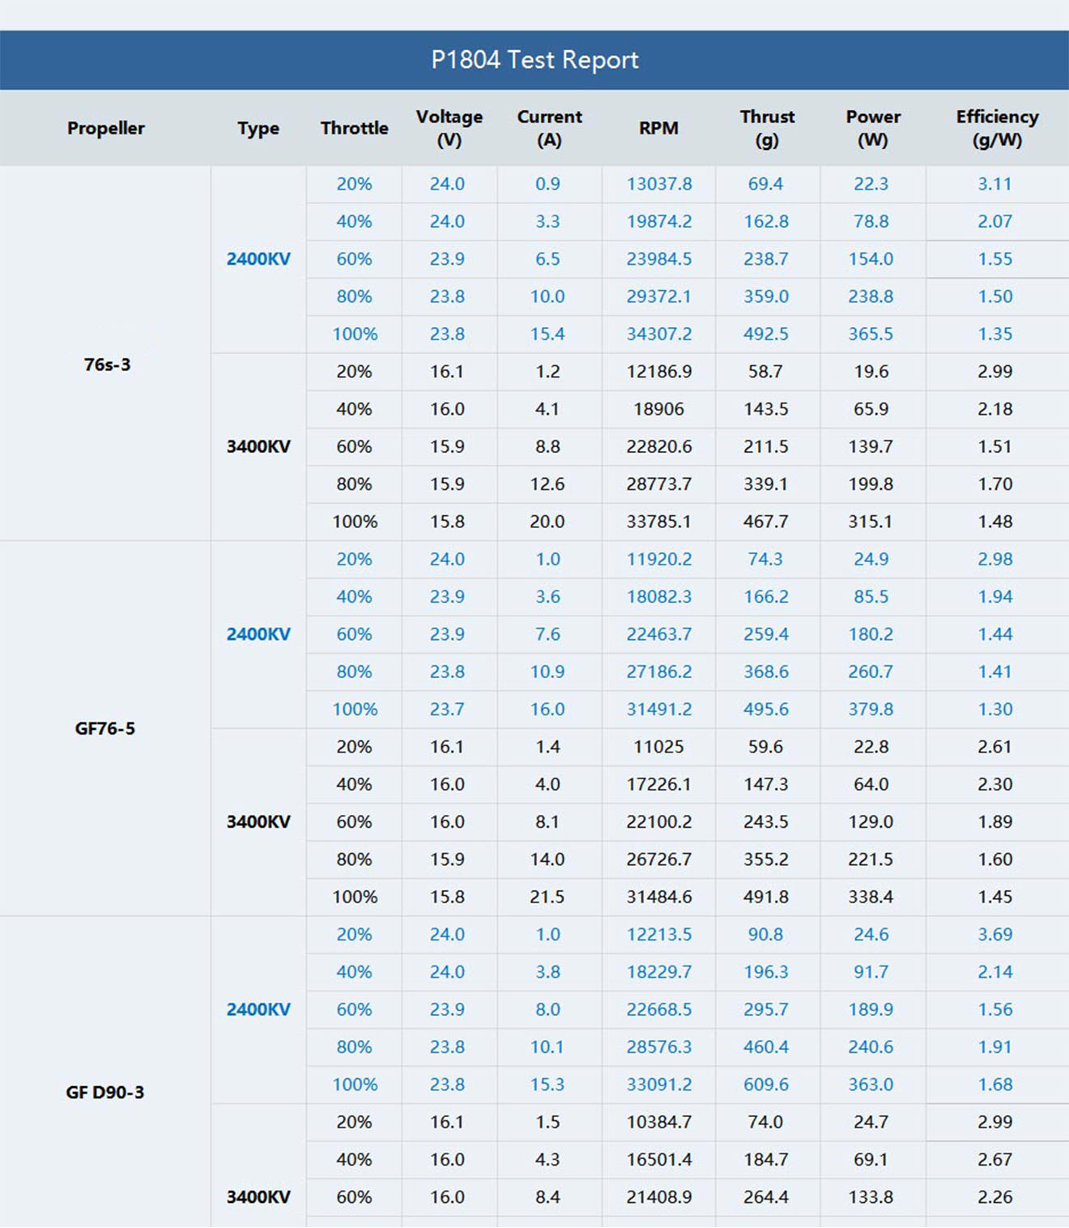Select the power value 379.8
Viewport: 1069px width, 1228px height.
[871, 710]
